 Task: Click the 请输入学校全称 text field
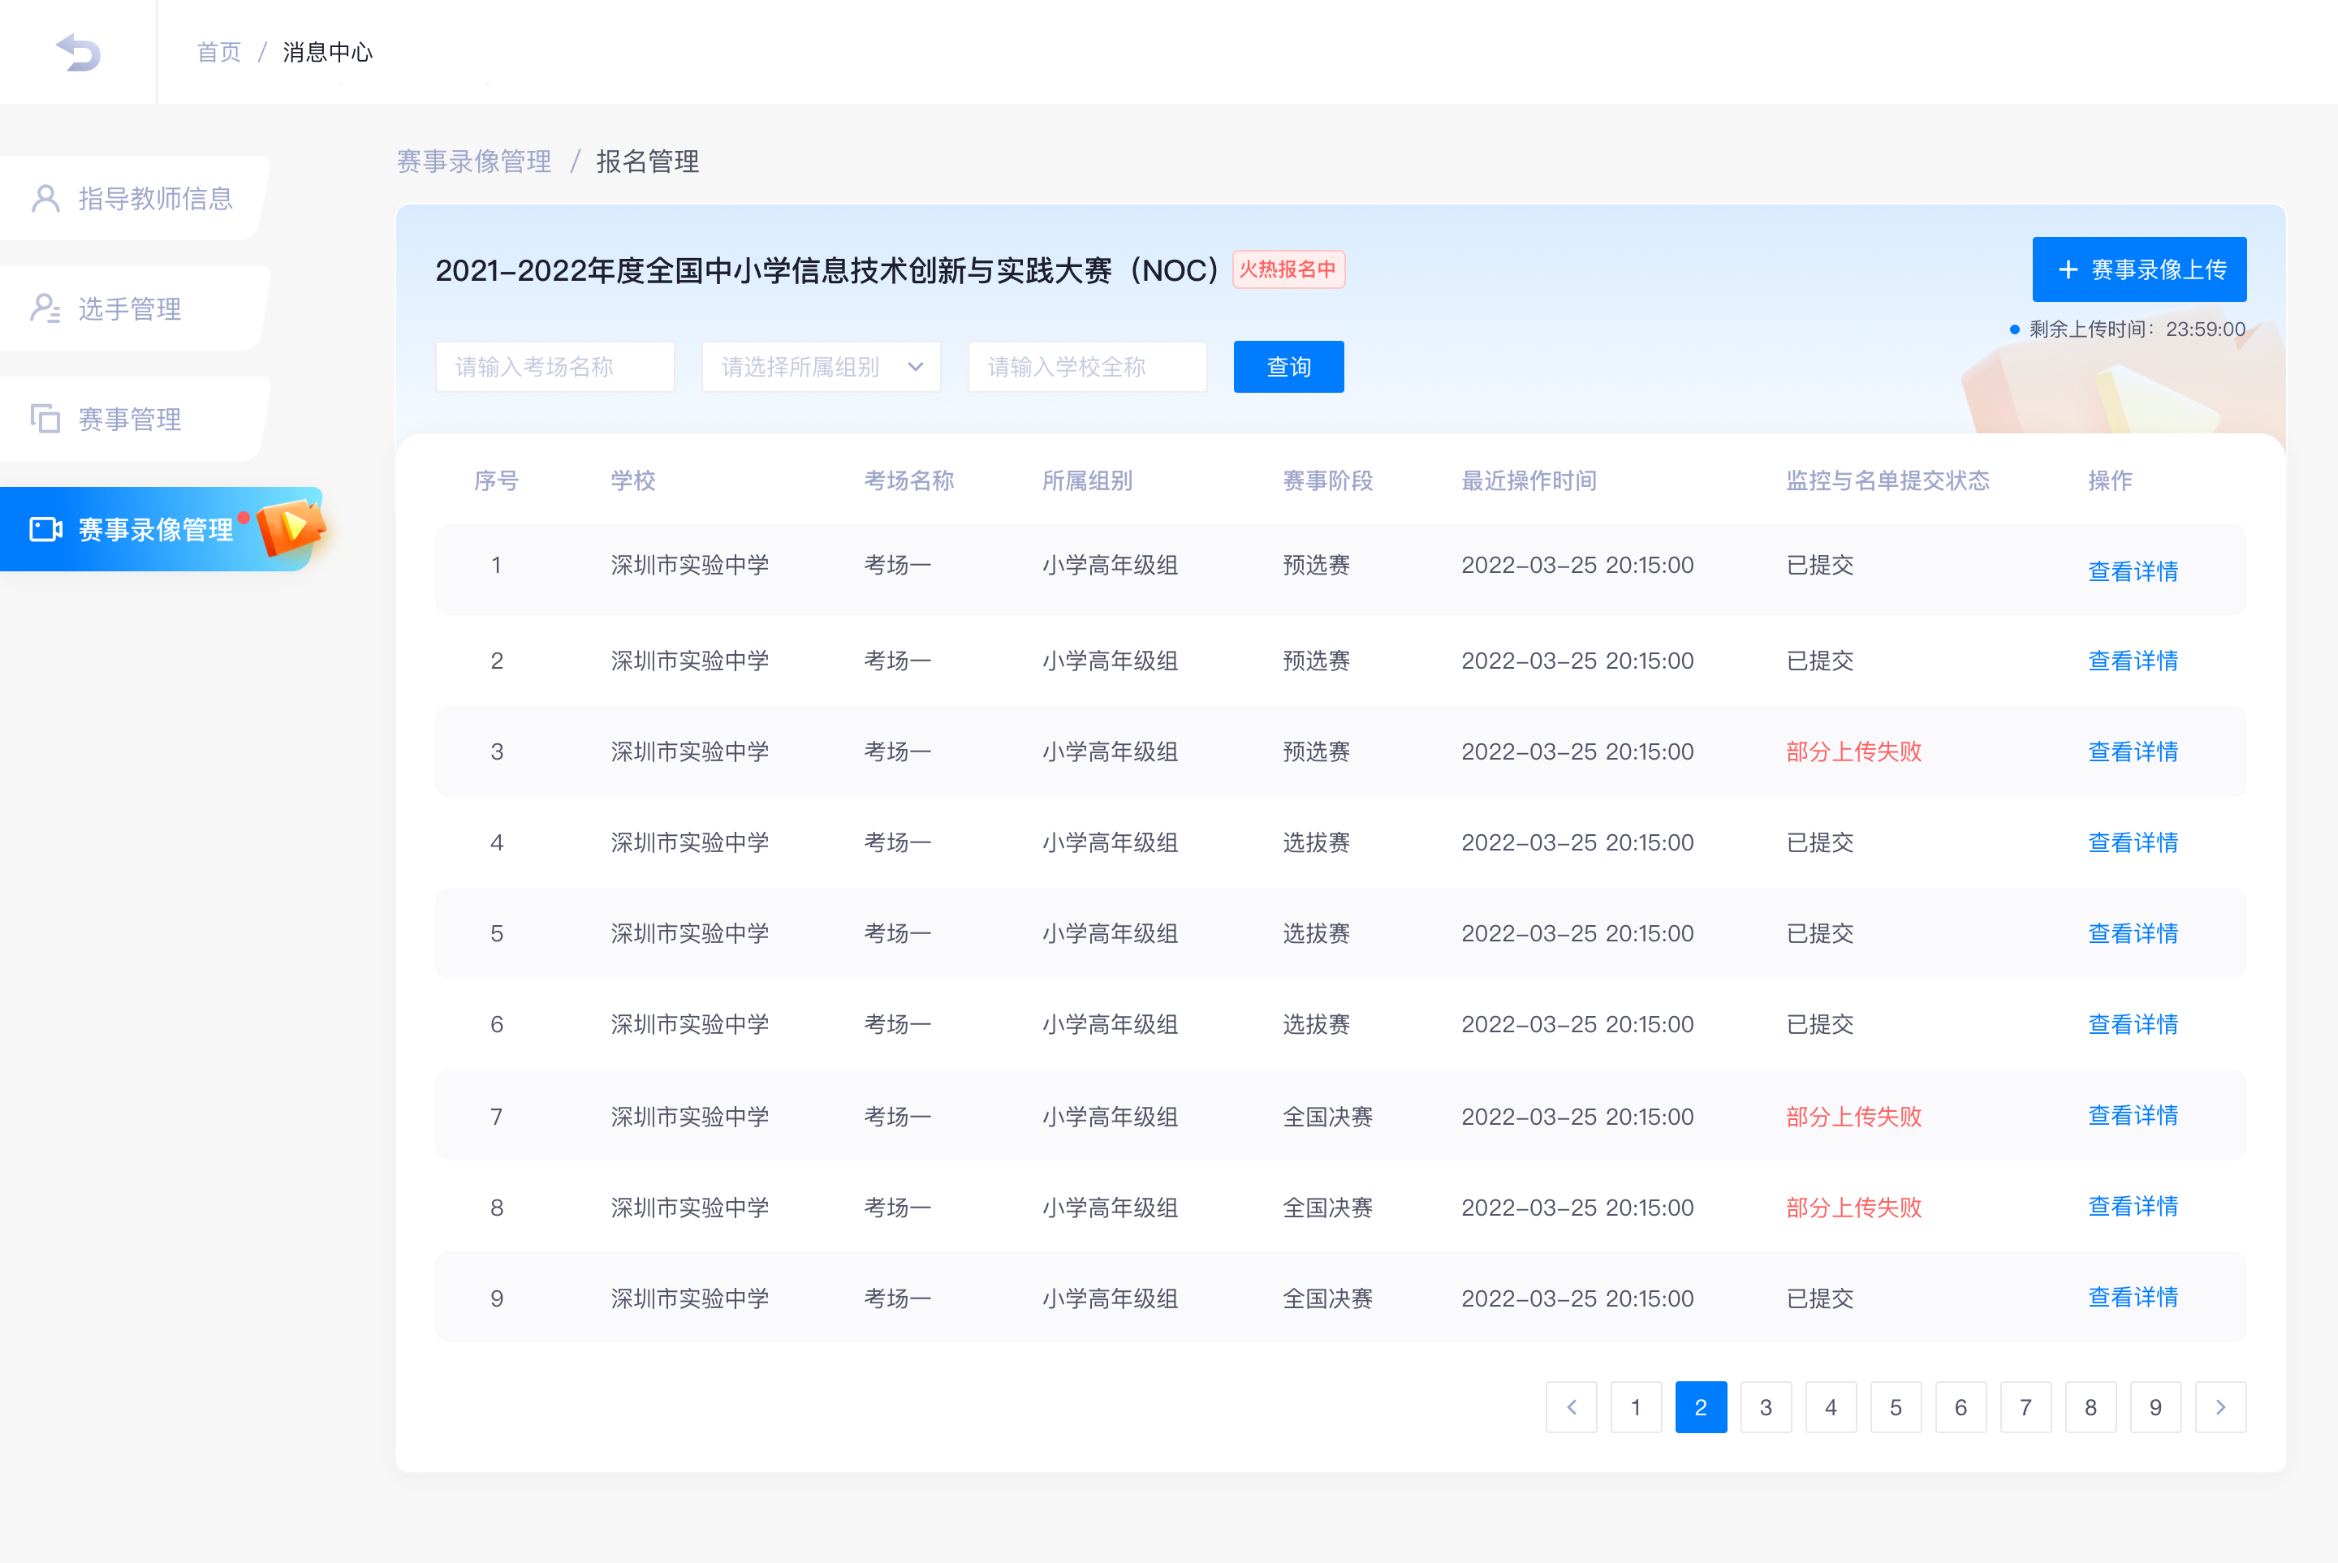coord(1087,367)
